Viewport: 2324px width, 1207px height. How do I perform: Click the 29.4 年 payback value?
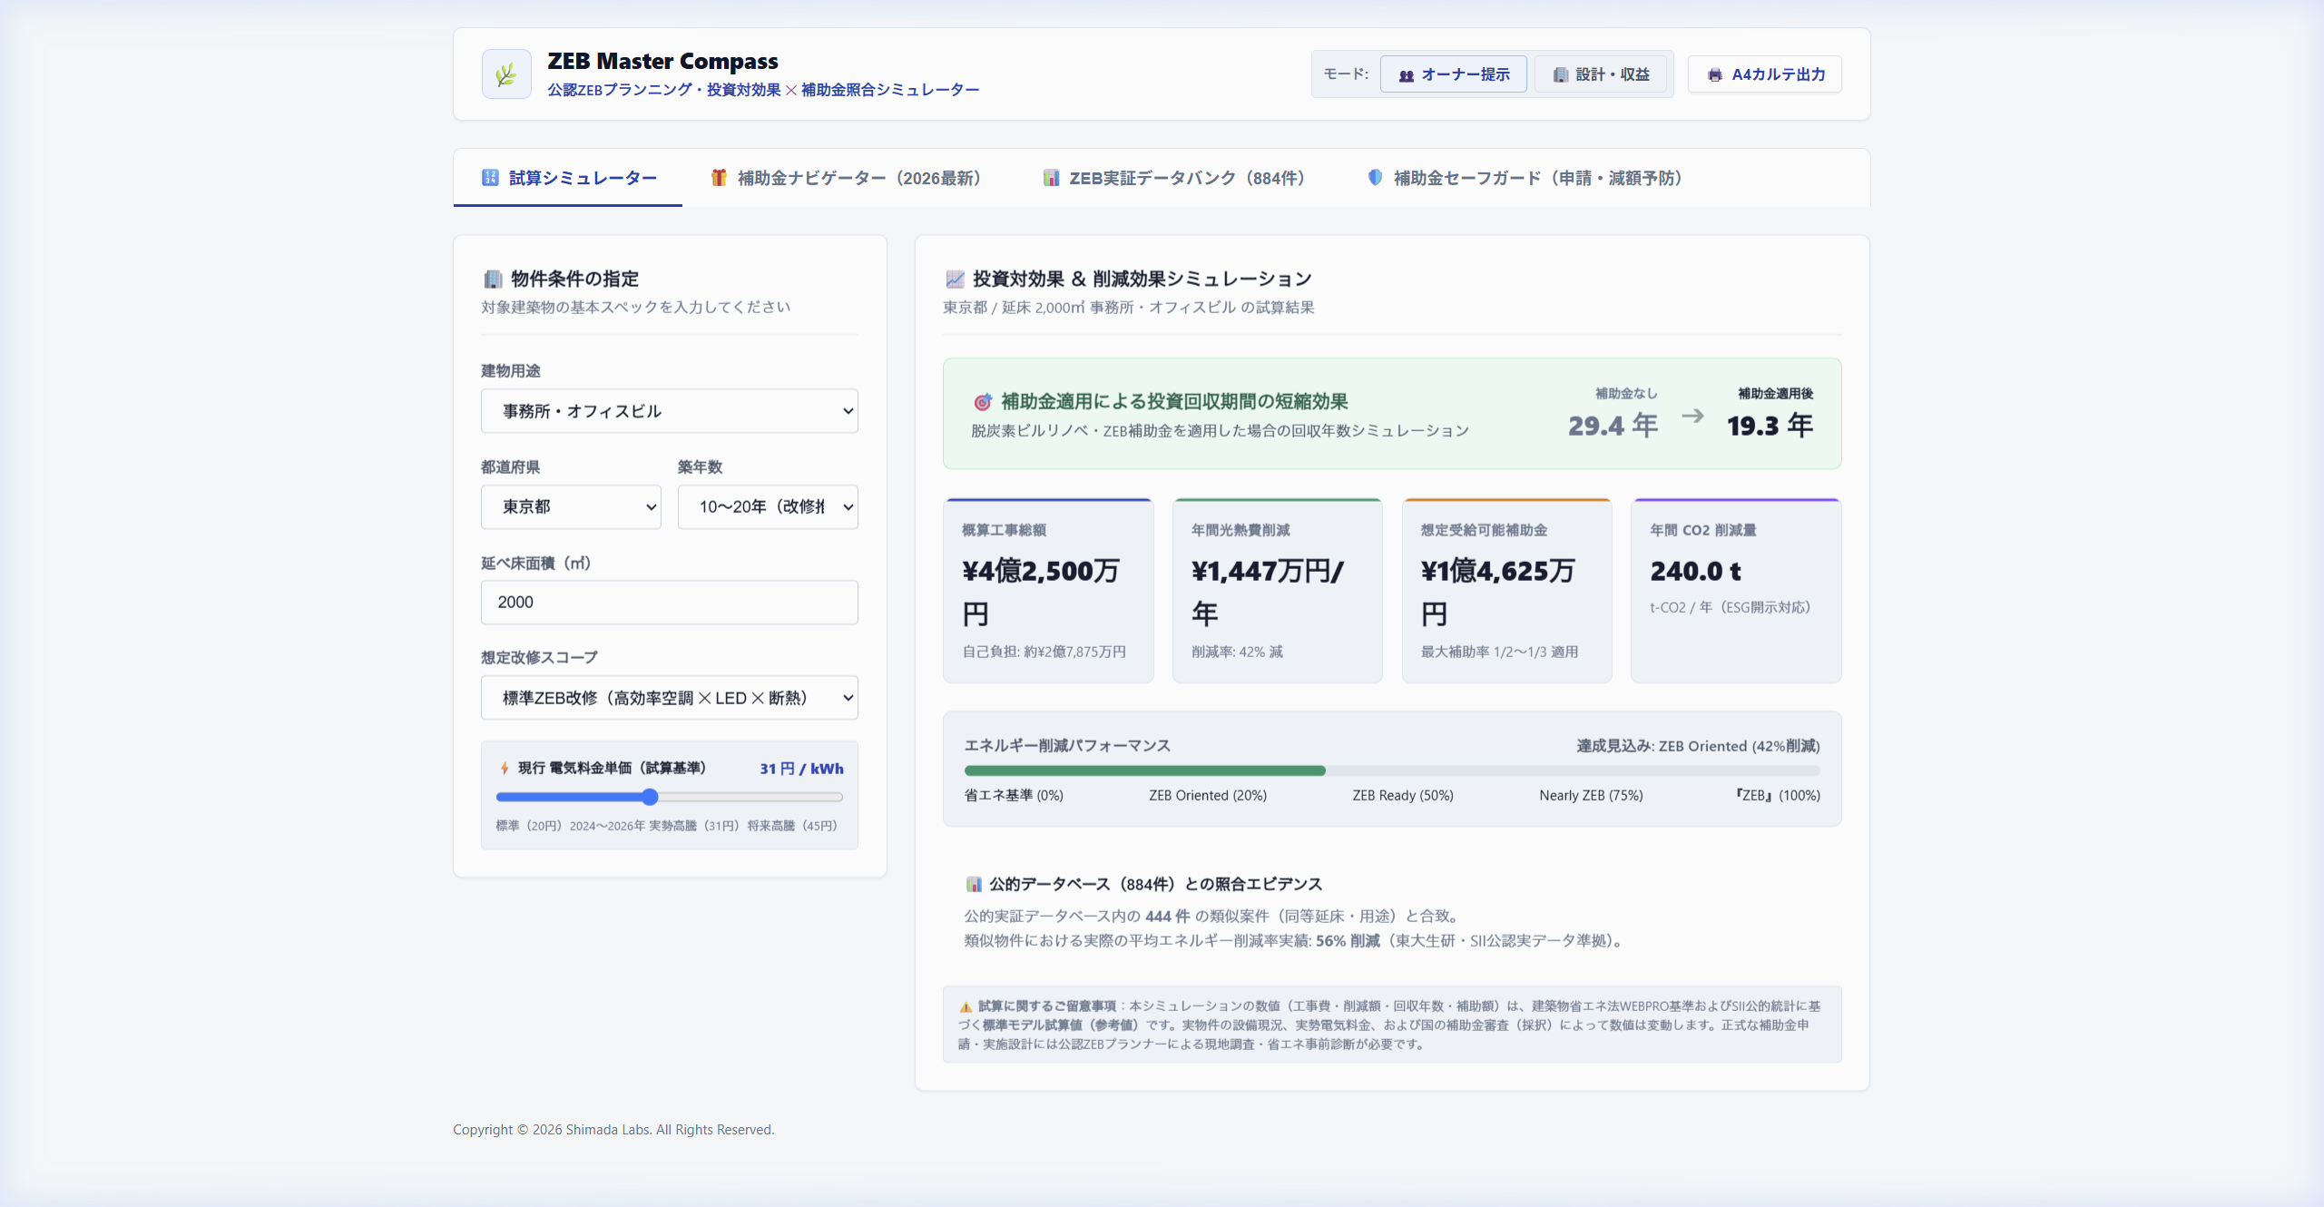tap(1613, 426)
